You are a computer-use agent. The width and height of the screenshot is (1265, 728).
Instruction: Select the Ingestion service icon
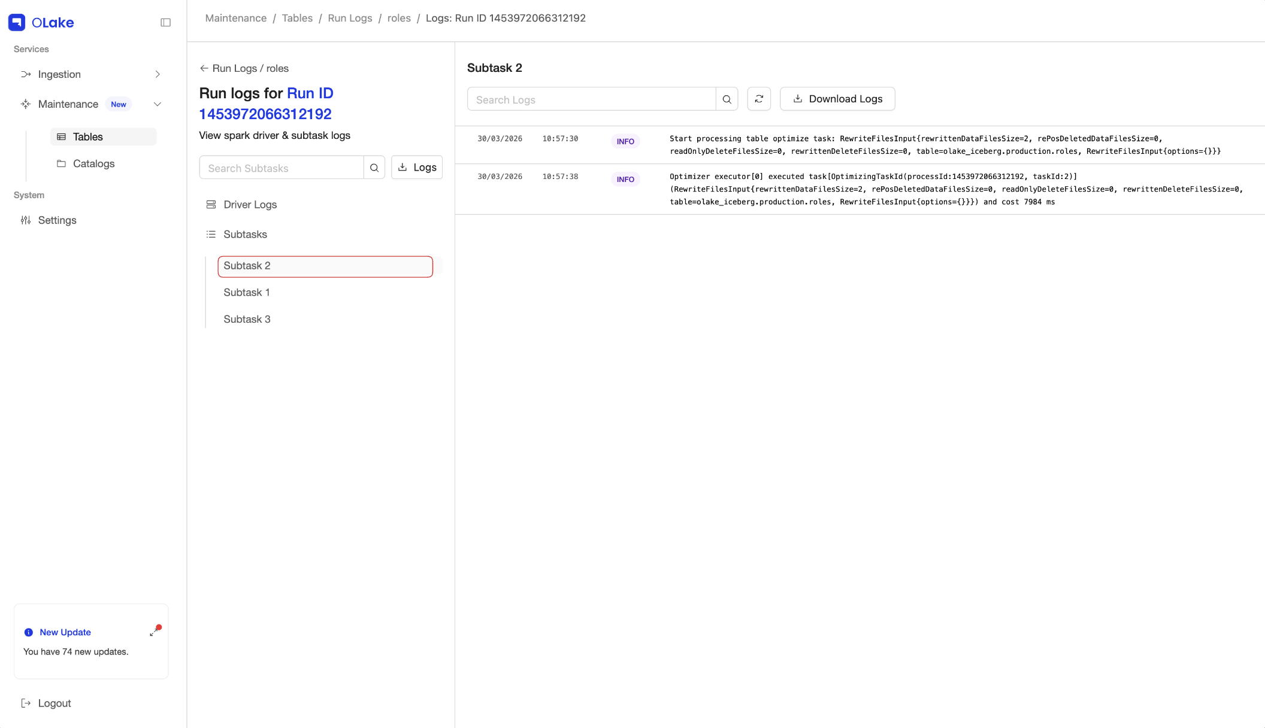[x=26, y=74]
